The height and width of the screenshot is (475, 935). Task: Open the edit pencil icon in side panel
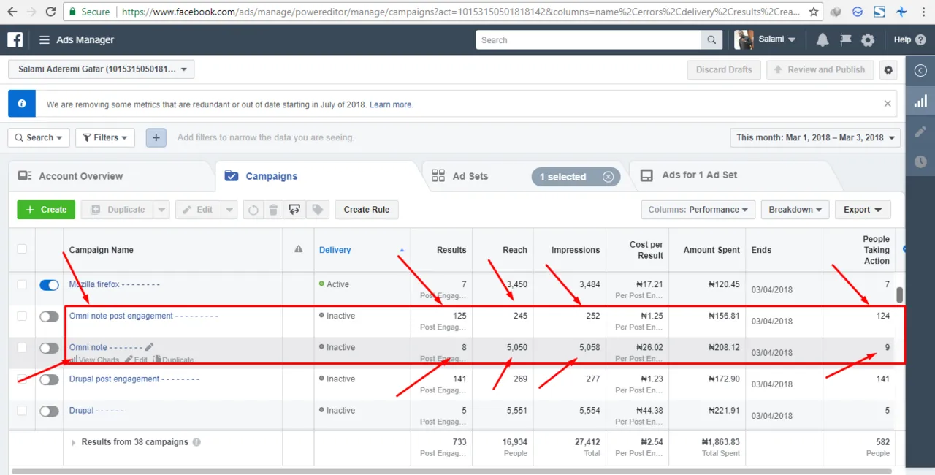(920, 132)
